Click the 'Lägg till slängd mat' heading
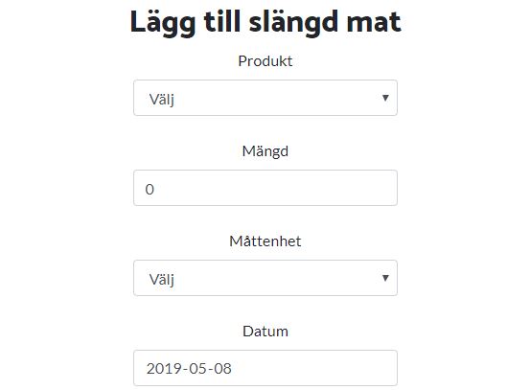This screenshot has height=390, width=530. (x=265, y=22)
